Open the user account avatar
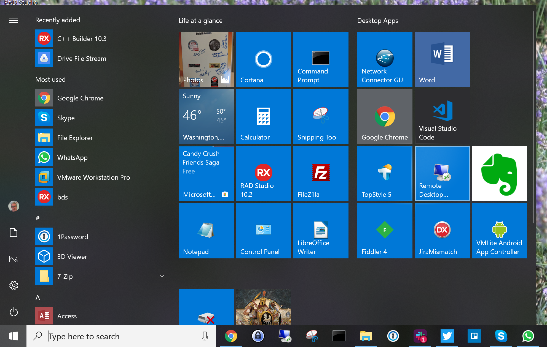547x347 pixels. [x=14, y=206]
